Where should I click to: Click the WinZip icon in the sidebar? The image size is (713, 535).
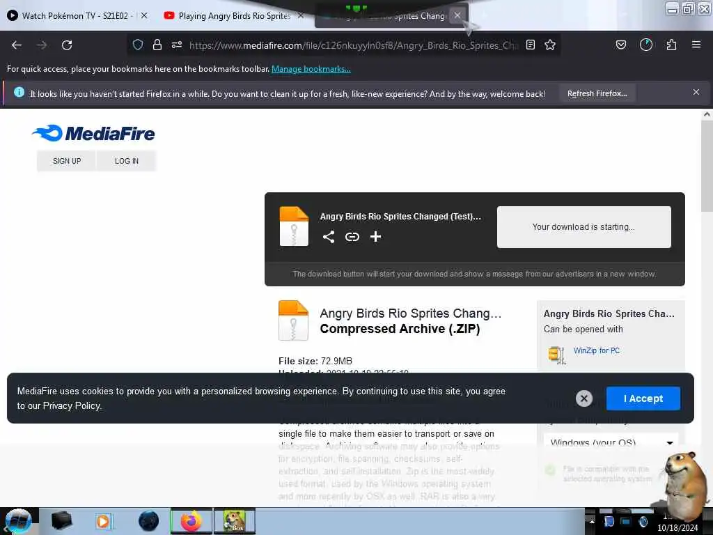click(x=556, y=355)
